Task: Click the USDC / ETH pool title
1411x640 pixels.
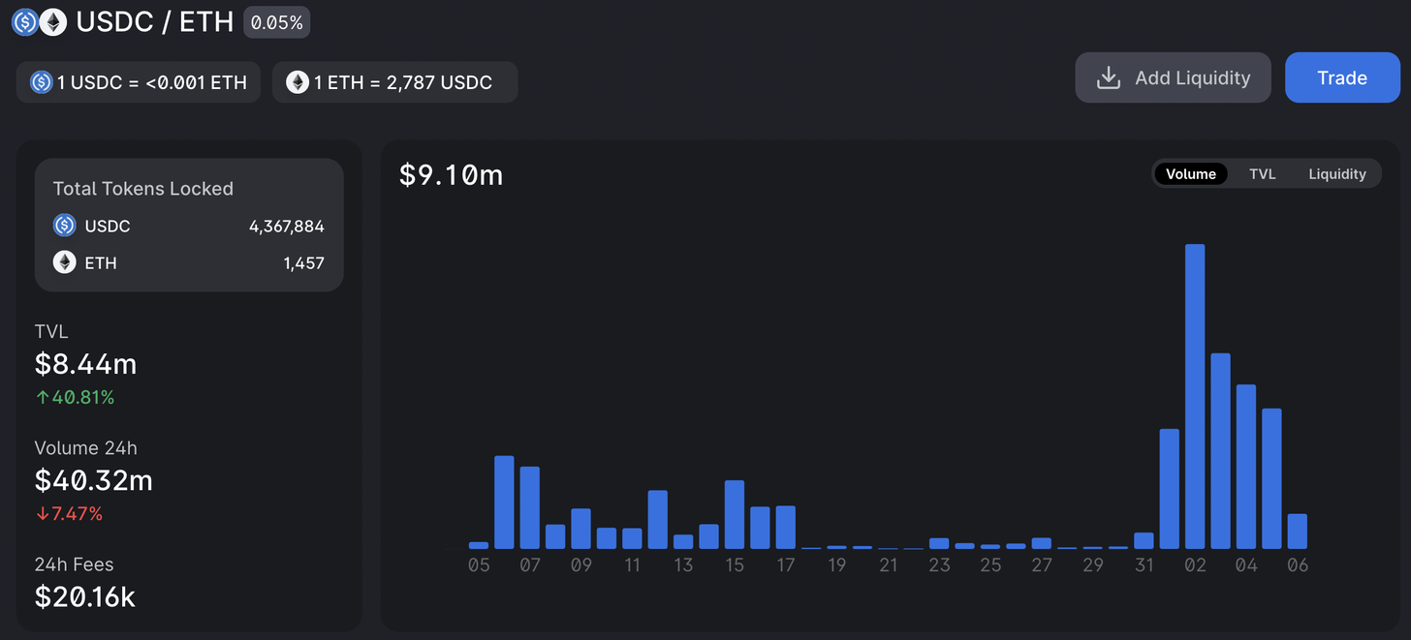Action: coord(155,22)
